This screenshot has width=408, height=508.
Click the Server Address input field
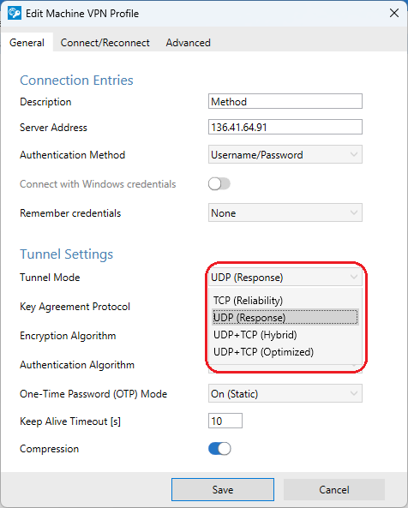(x=285, y=127)
